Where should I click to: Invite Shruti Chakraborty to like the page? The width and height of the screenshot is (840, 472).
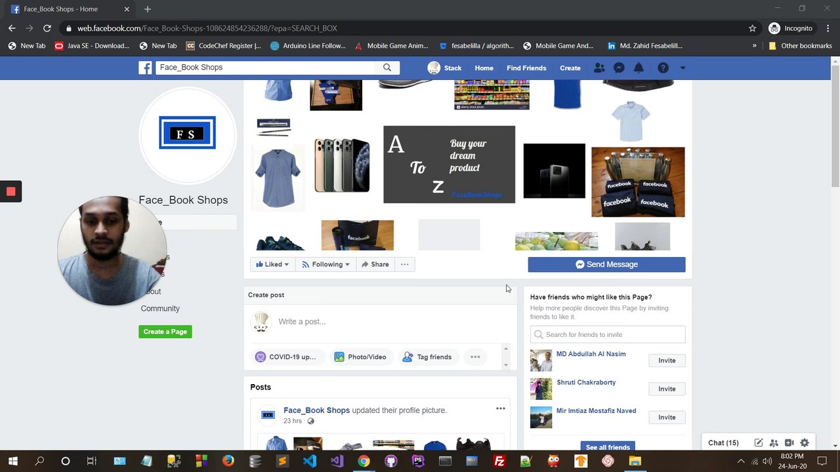(x=667, y=389)
